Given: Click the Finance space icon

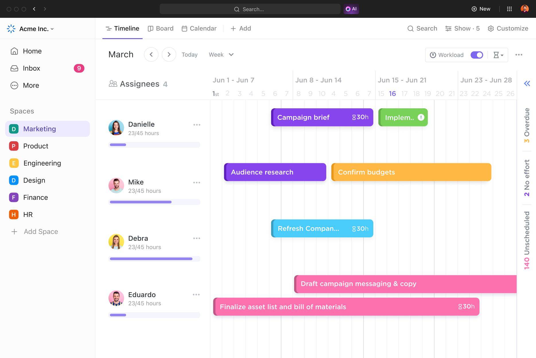Looking at the screenshot, I should point(13,197).
